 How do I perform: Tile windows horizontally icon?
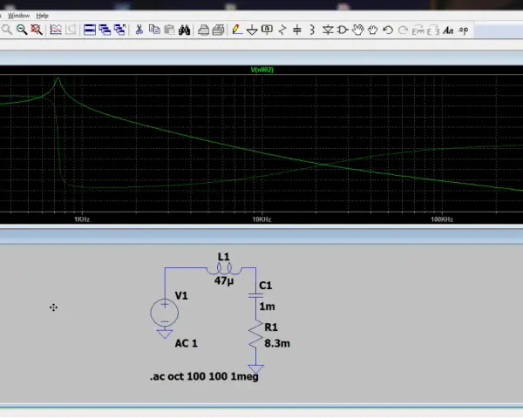[90, 30]
